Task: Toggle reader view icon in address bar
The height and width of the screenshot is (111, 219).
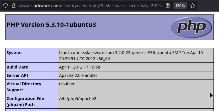Action: coord(168,6)
